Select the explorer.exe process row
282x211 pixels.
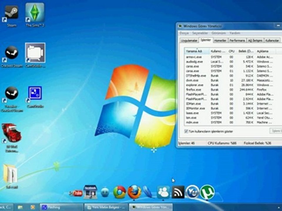(x=194, y=85)
